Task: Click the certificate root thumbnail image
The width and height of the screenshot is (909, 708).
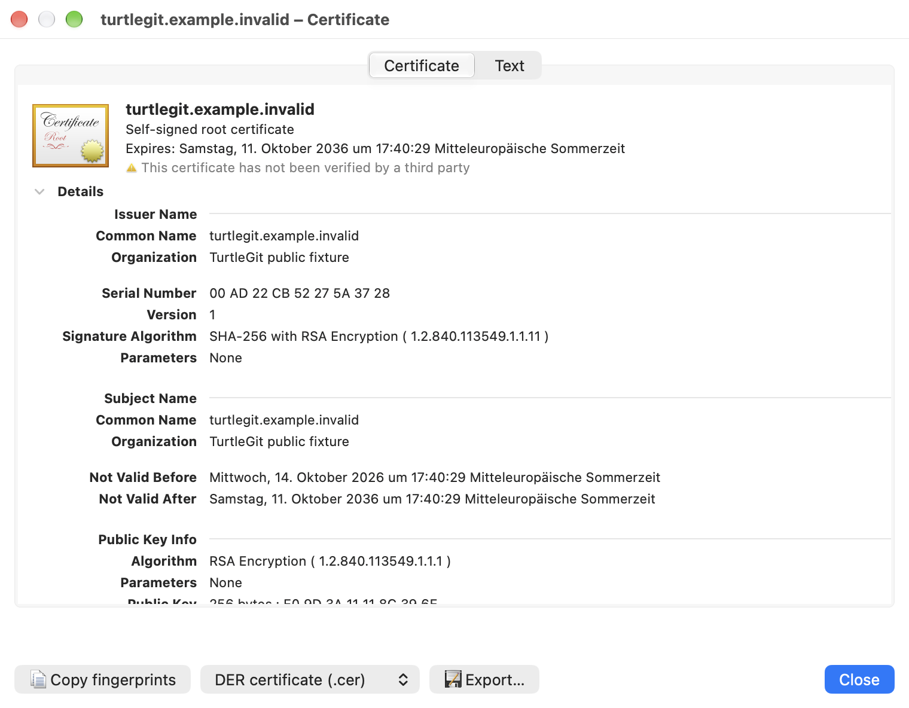Action: pos(71,136)
